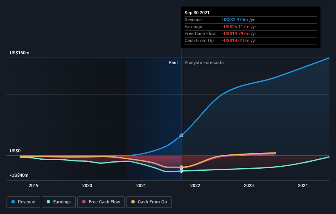Toggle the Revenue legend button
The height and width of the screenshot is (214, 336).
[x=23, y=202]
